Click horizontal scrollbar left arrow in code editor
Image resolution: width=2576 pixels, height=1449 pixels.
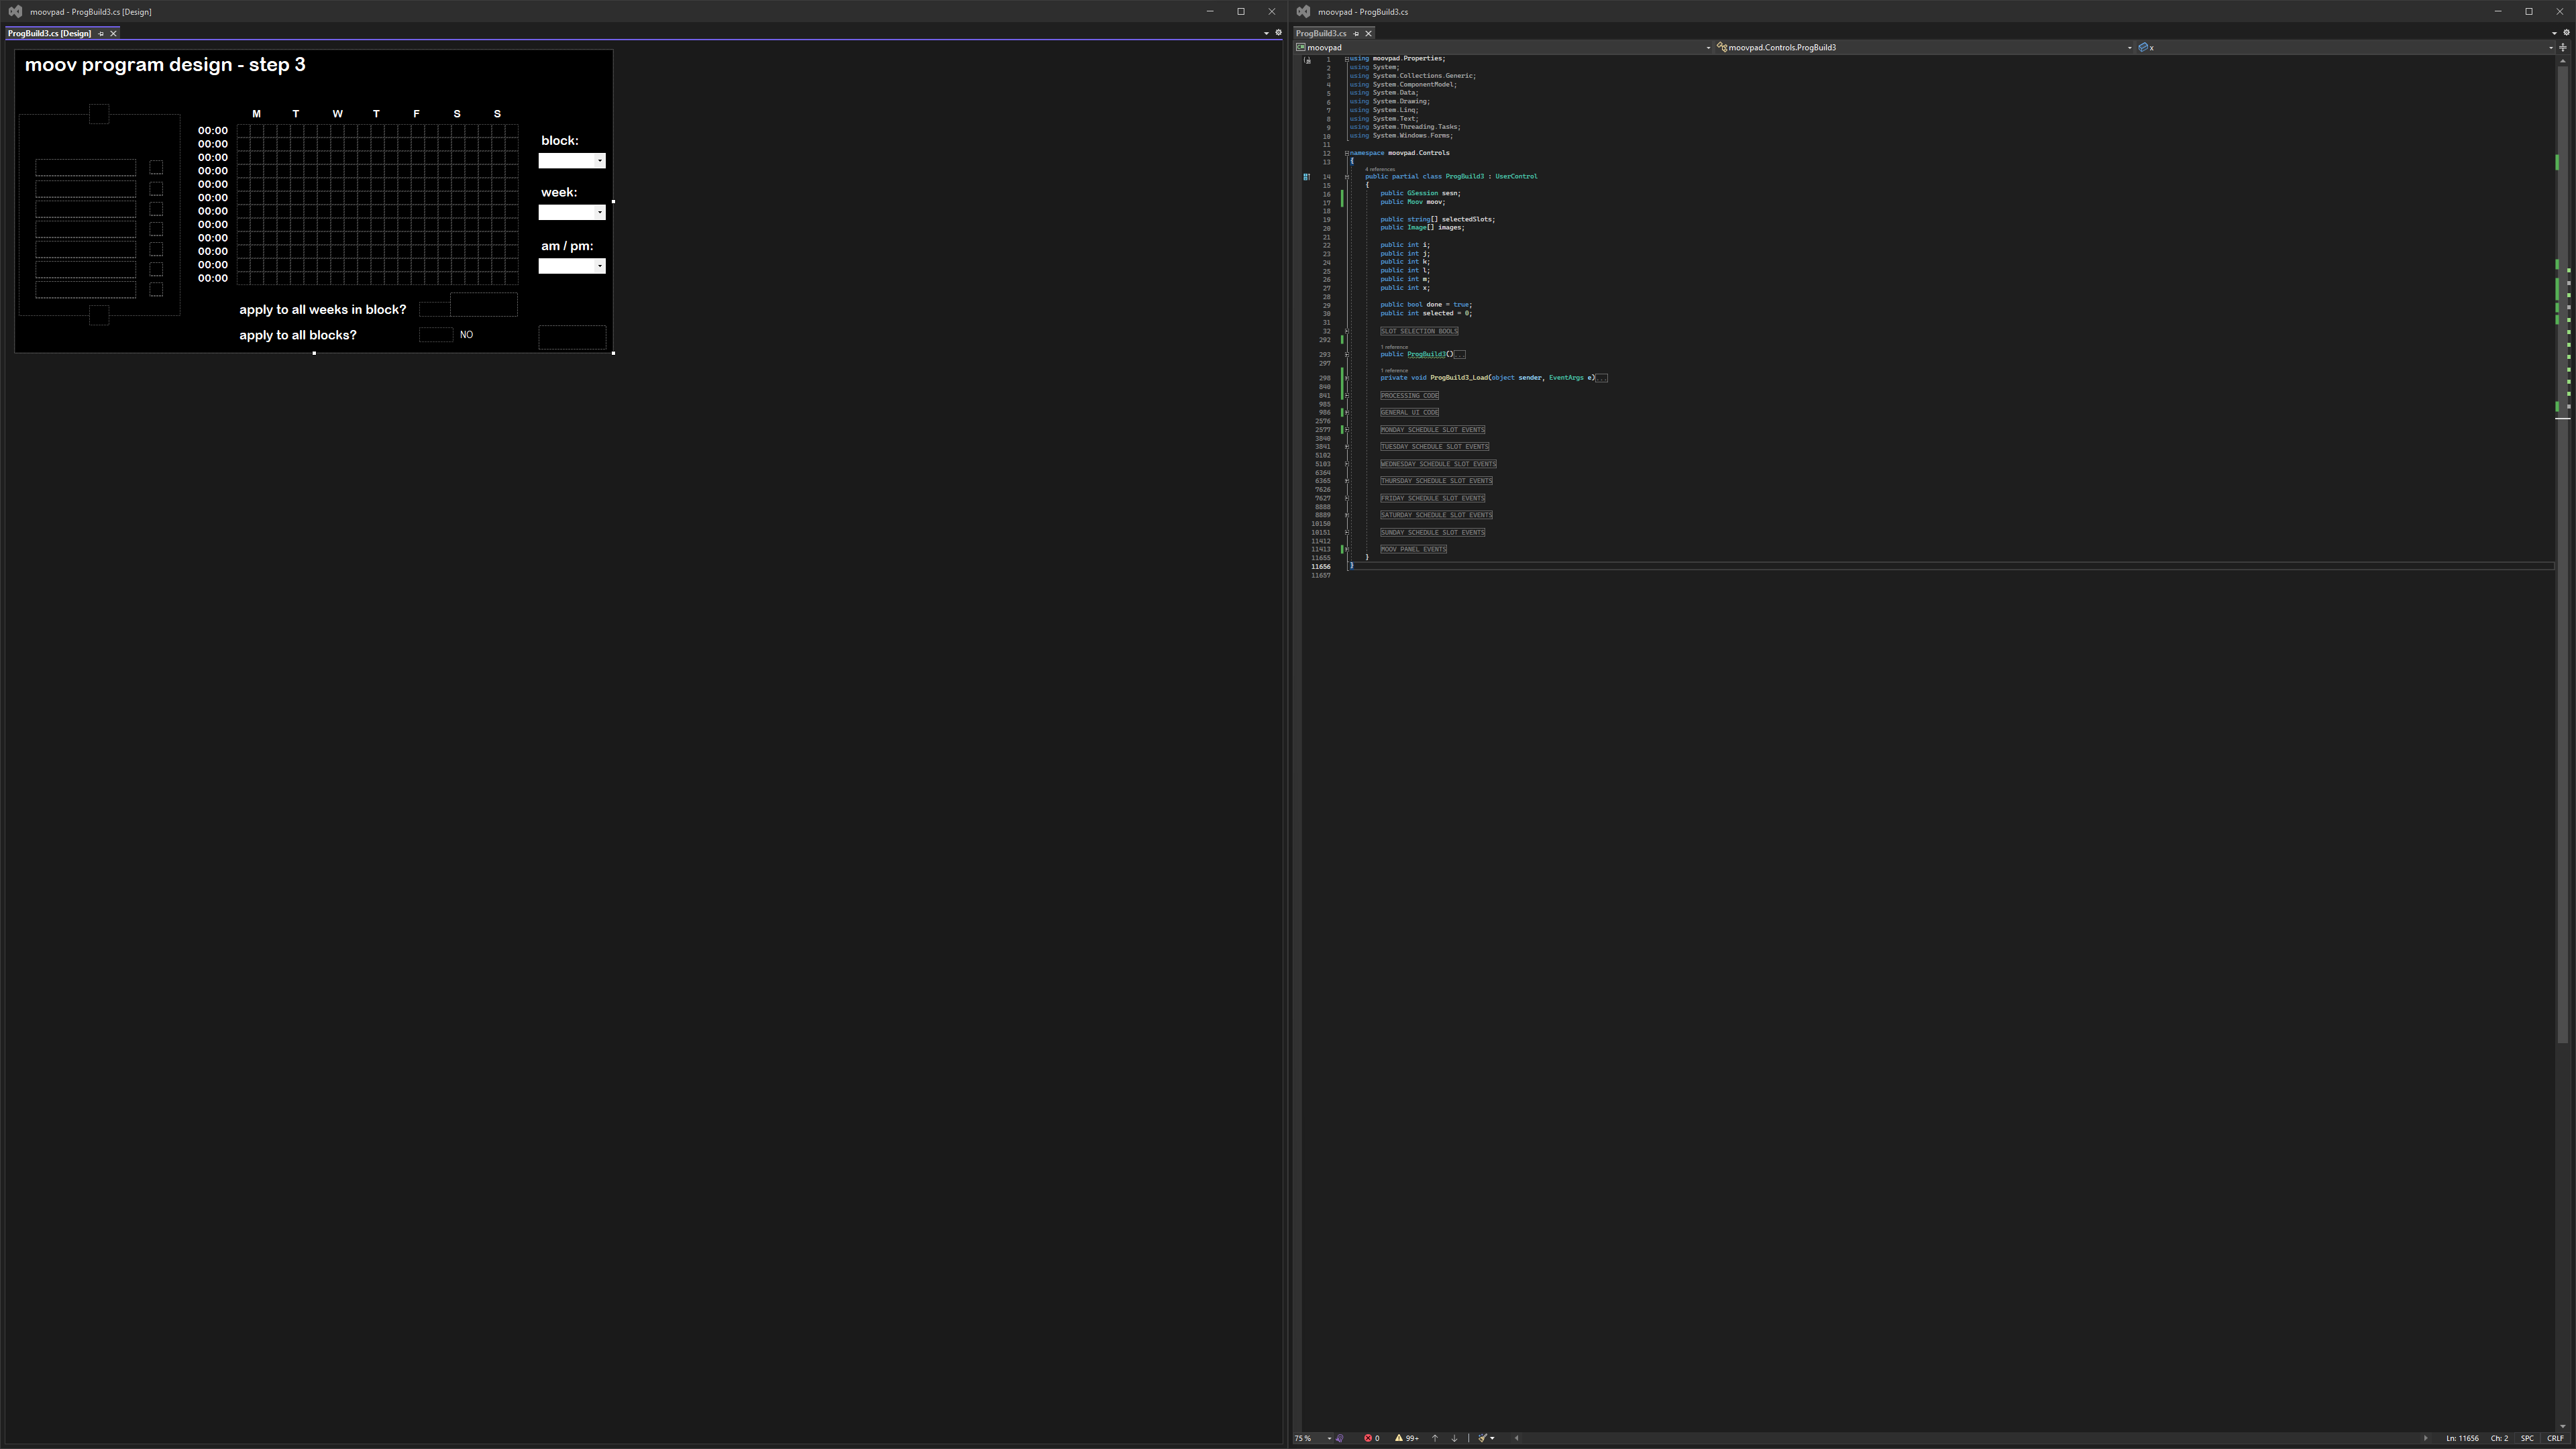click(1516, 1438)
